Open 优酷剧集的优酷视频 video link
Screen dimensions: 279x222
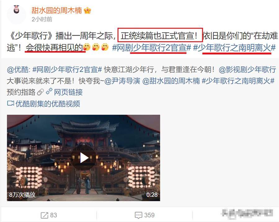point(48,104)
